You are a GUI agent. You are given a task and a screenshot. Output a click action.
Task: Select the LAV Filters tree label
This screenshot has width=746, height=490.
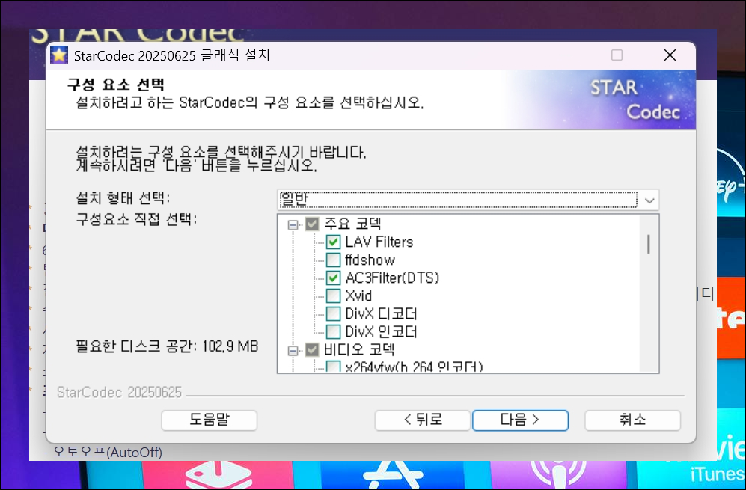[379, 242]
